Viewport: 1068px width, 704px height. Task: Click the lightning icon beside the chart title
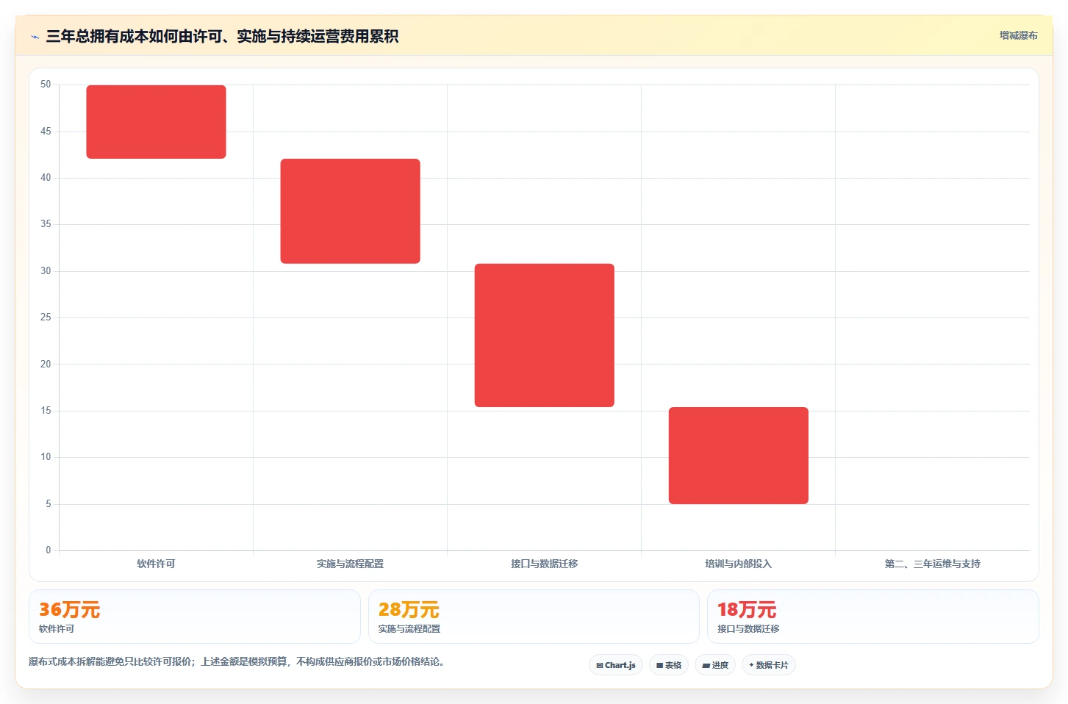[35, 37]
